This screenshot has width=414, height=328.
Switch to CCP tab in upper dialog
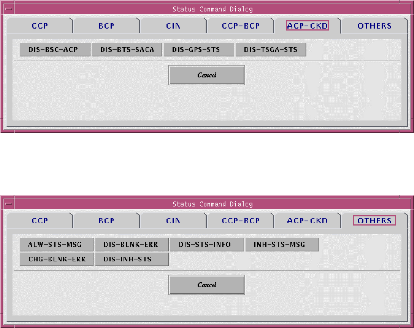(39, 25)
